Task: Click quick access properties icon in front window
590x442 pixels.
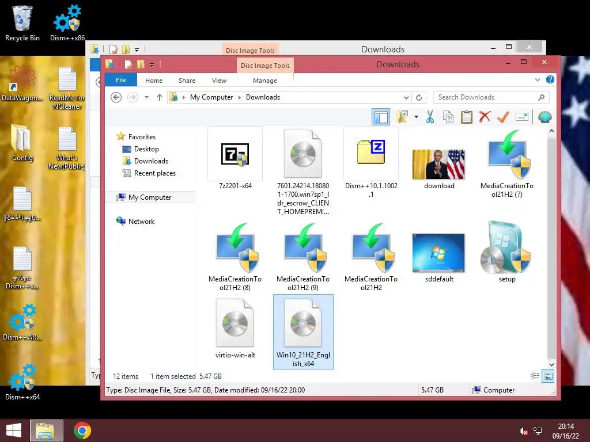Action: click(128, 64)
